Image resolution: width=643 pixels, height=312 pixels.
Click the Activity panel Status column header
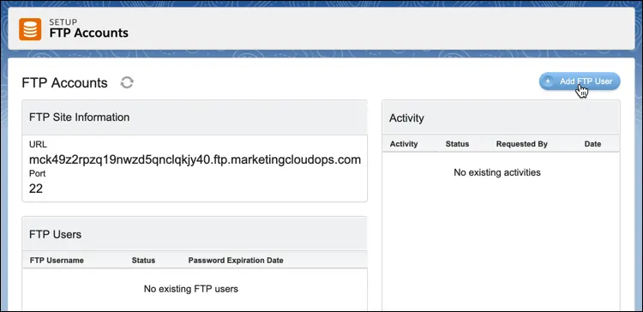point(457,144)
